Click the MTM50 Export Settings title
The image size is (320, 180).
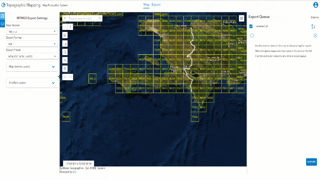(x=32, y=18)
